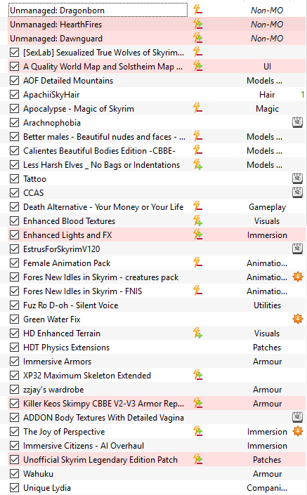This screenshot has height=495, width=307.
Task: Click conflict icon for XP32 Maximum Skeleton Extended
Action: [x=197, y=376]
